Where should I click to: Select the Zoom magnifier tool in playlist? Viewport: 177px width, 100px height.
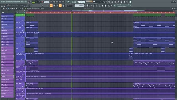click(20, 9)
